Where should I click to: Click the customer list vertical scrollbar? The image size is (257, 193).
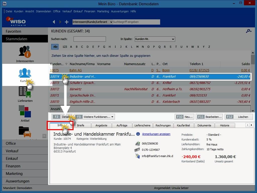click(253, 81)
